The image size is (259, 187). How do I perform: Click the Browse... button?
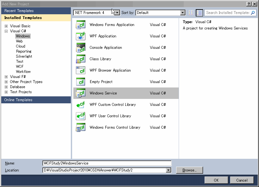click(x=189, y=170)
